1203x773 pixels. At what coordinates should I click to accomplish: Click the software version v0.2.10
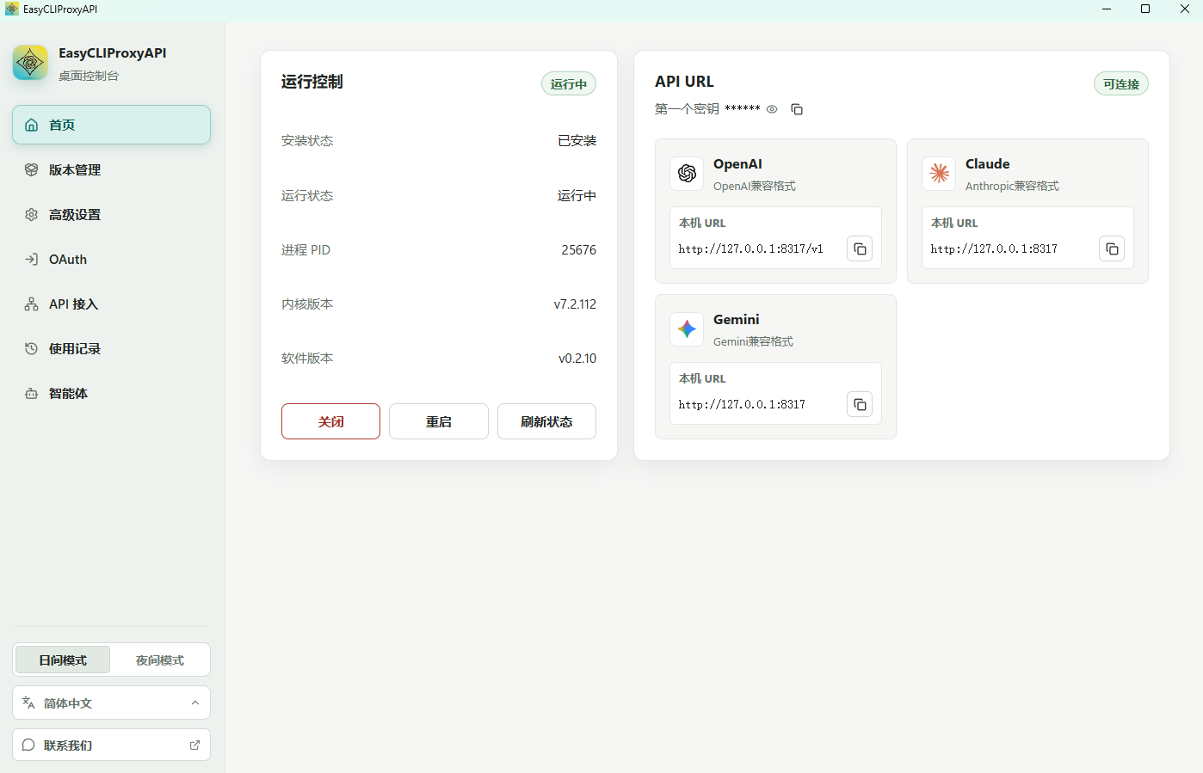point(577,358)
